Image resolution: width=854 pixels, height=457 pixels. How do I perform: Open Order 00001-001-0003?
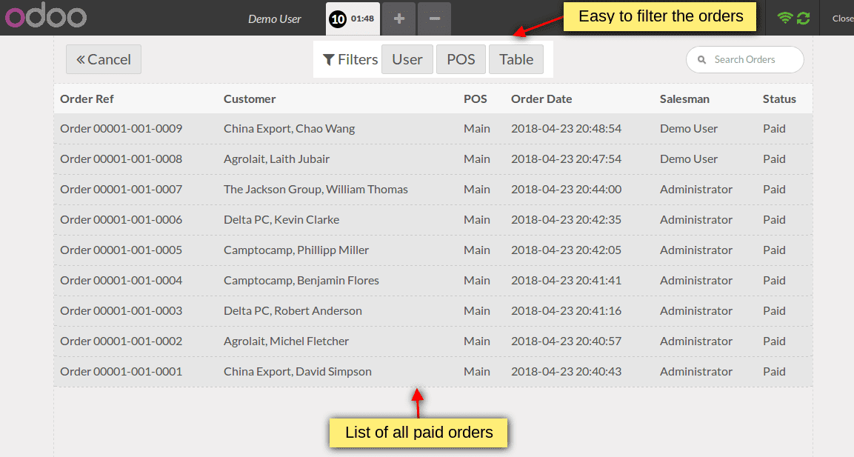pos(433,311)
